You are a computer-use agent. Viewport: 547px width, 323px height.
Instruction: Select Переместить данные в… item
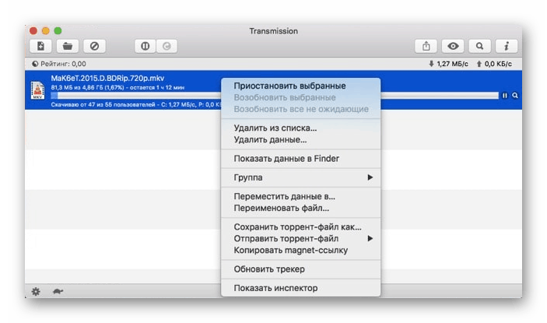(x=300, y=196)
